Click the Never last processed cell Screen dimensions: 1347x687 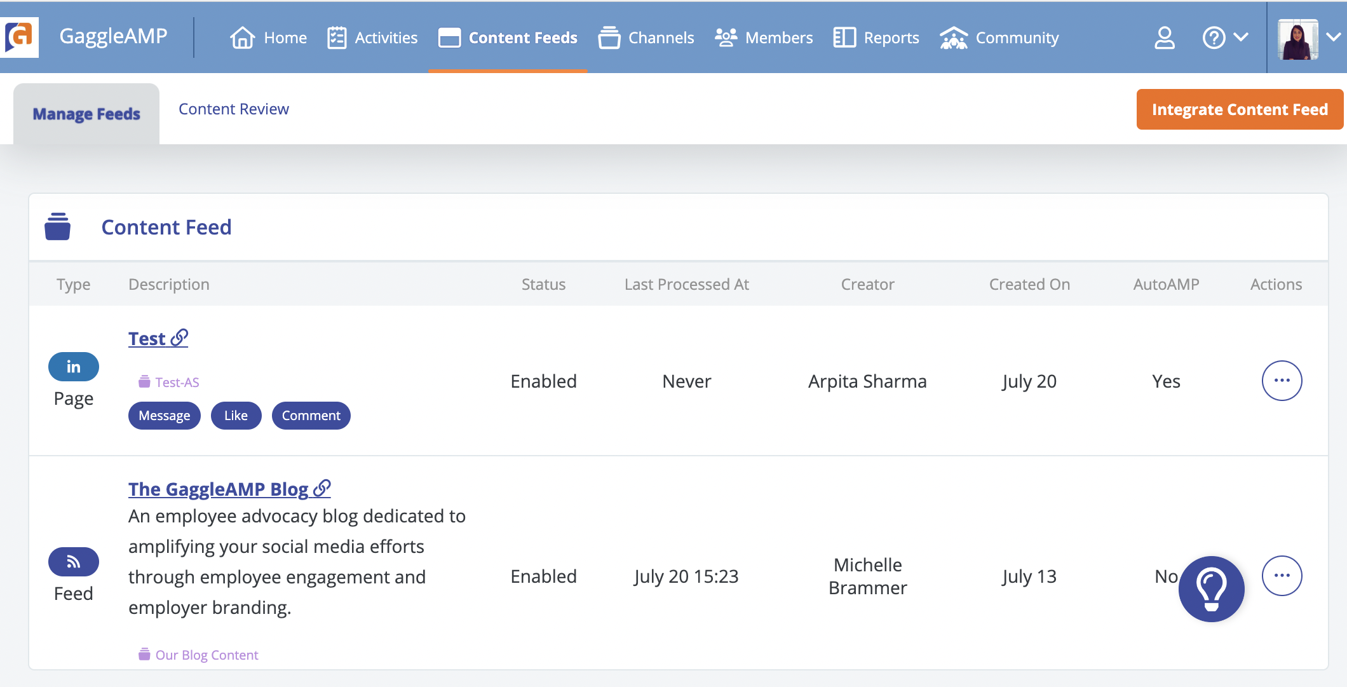pos(686,381)
